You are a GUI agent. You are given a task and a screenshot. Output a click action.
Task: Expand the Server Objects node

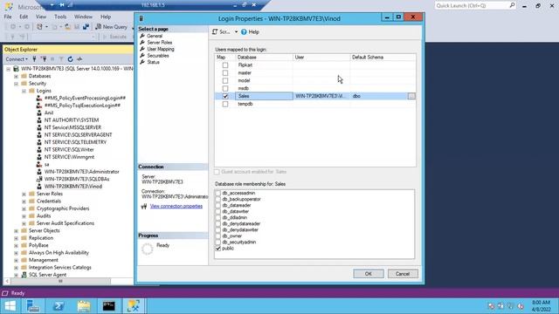[x=16, y=230]
